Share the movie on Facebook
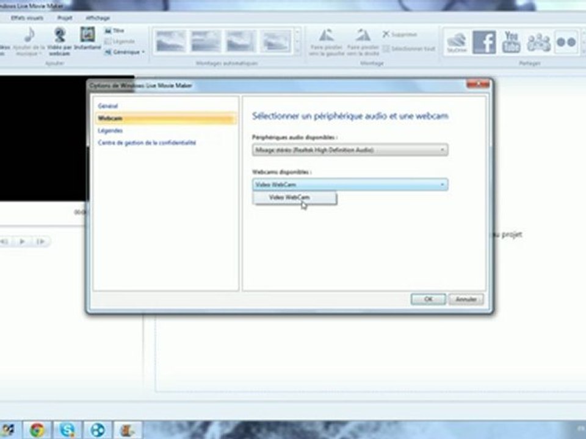The width and height of the screenshot is (586, 439). pos(484,42)
